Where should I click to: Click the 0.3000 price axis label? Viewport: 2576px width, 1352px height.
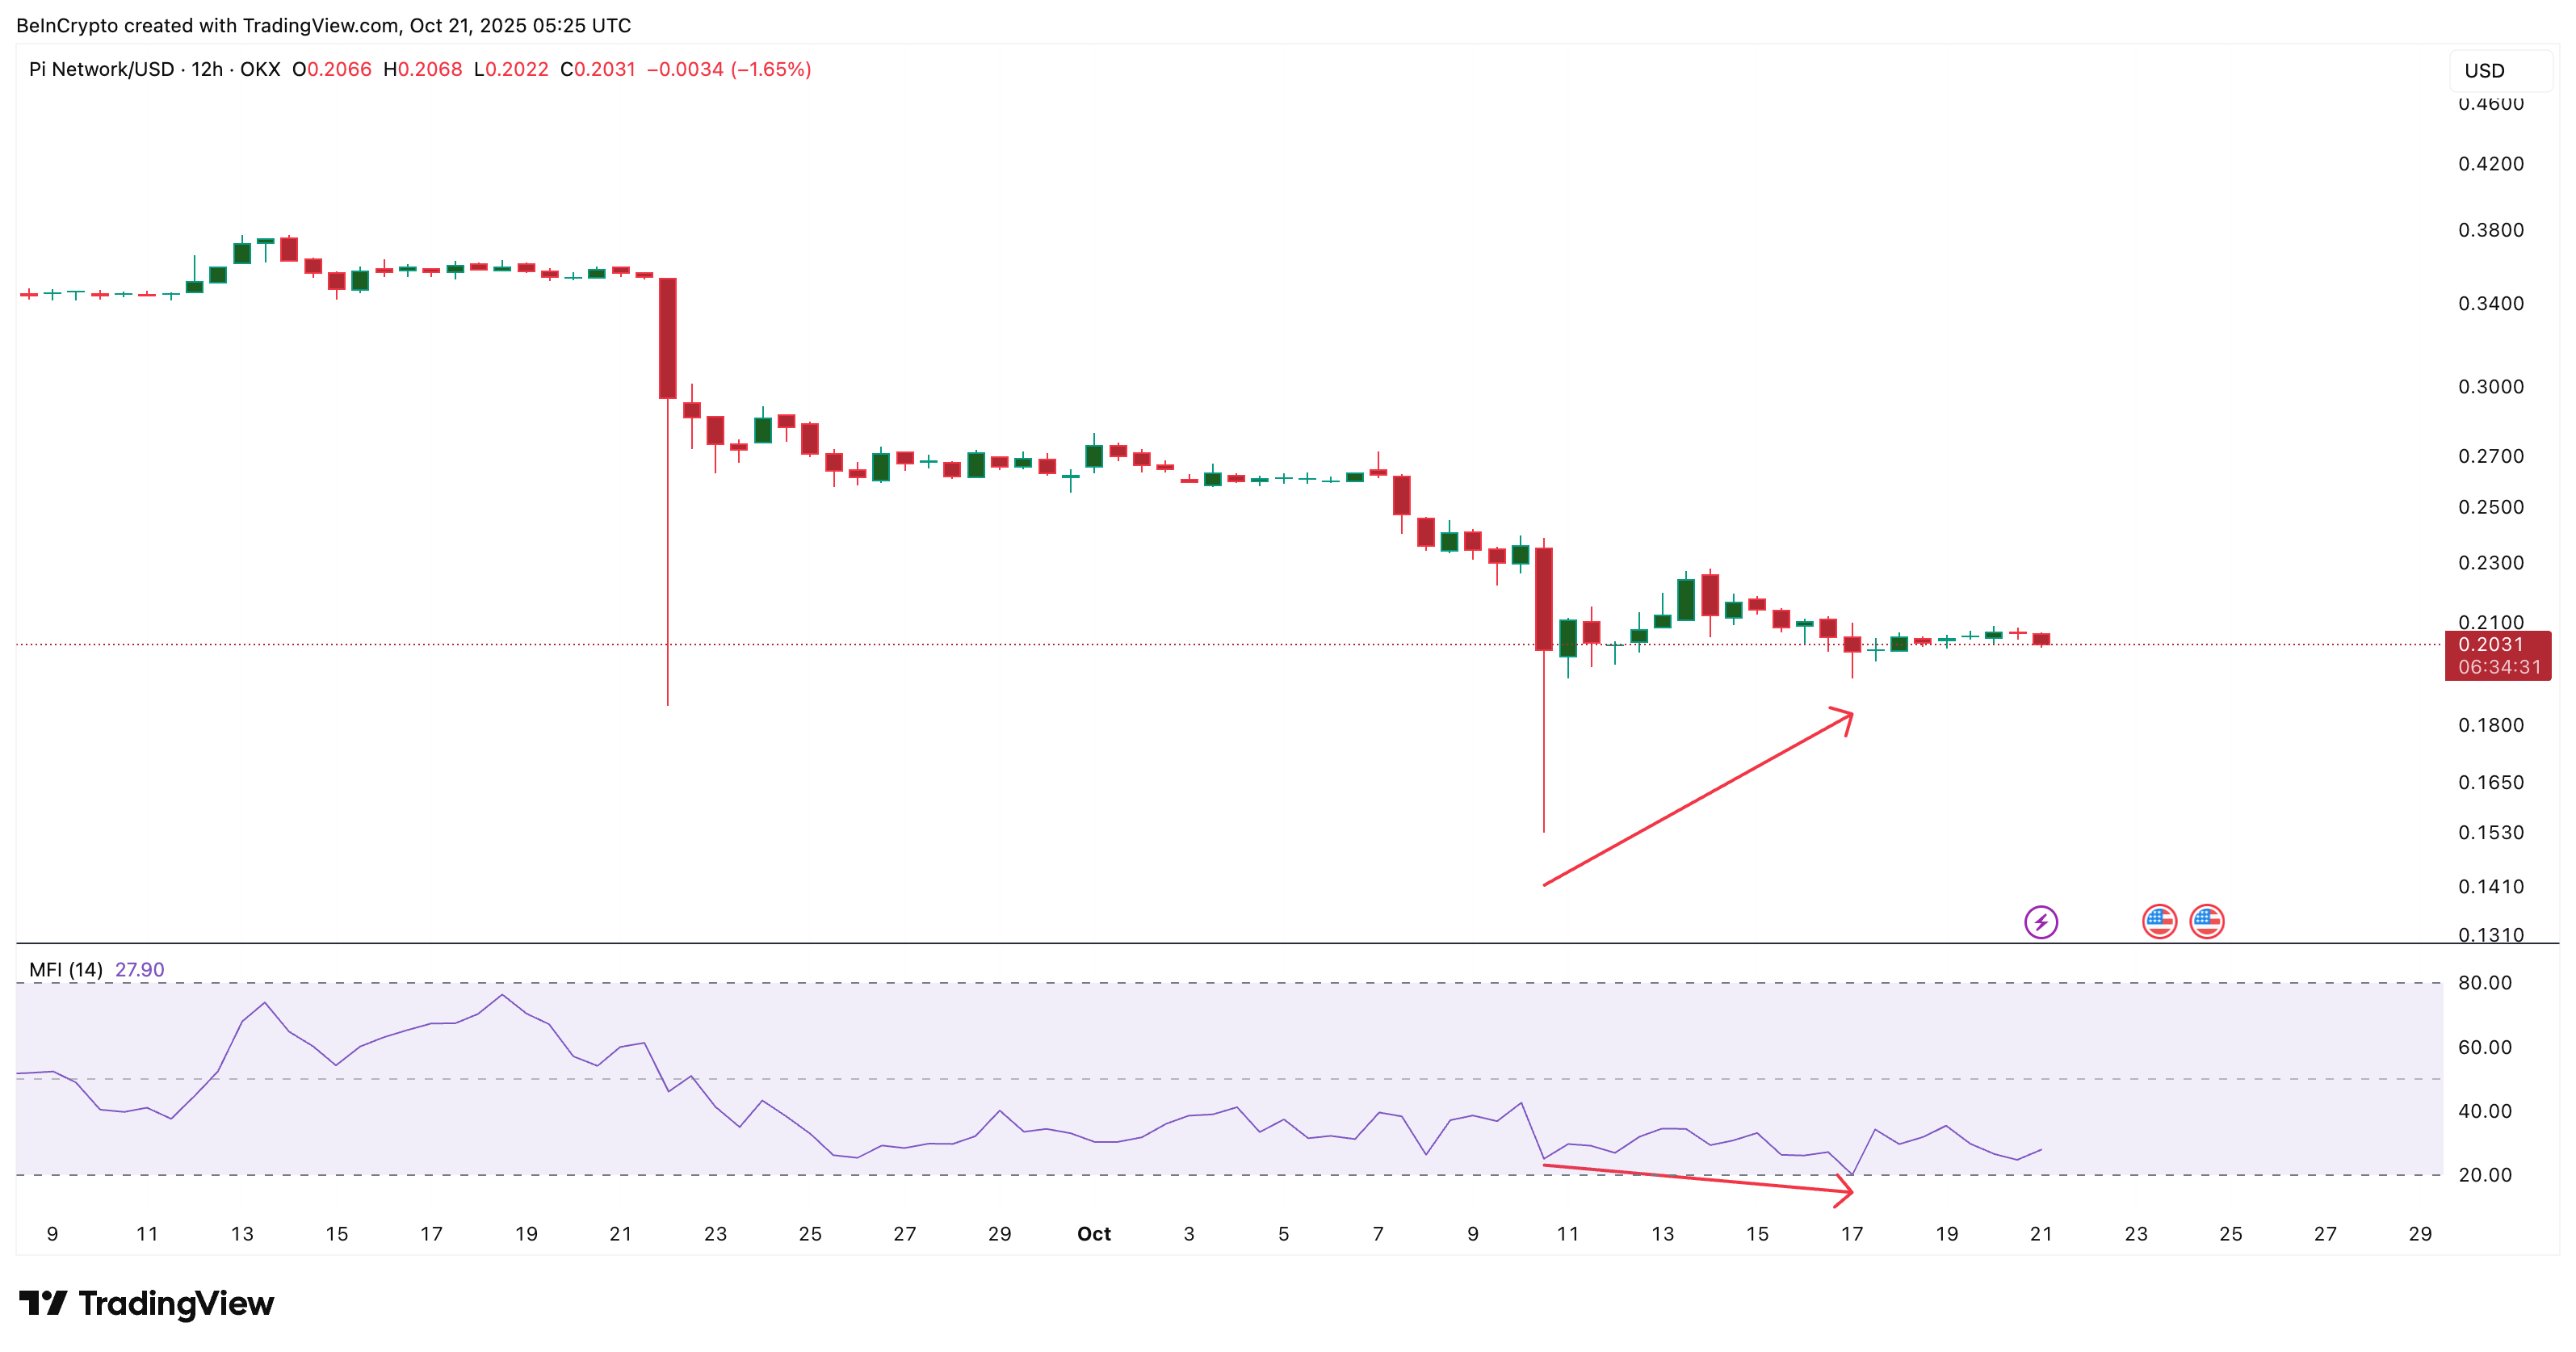[x=2490, y=387]
